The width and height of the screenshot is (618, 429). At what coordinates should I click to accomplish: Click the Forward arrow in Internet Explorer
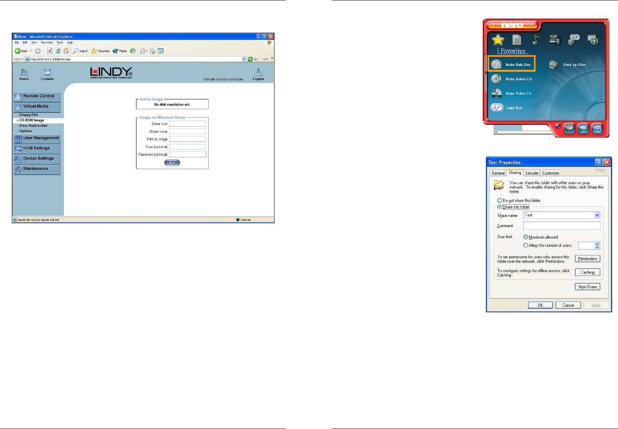point(38,51)
